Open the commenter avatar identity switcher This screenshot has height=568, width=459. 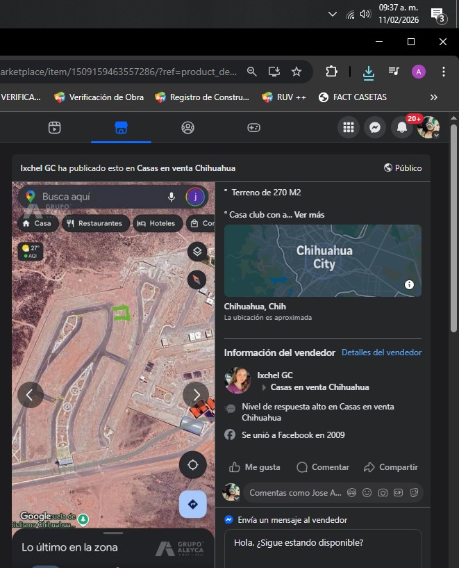click(x=231, y=492)
